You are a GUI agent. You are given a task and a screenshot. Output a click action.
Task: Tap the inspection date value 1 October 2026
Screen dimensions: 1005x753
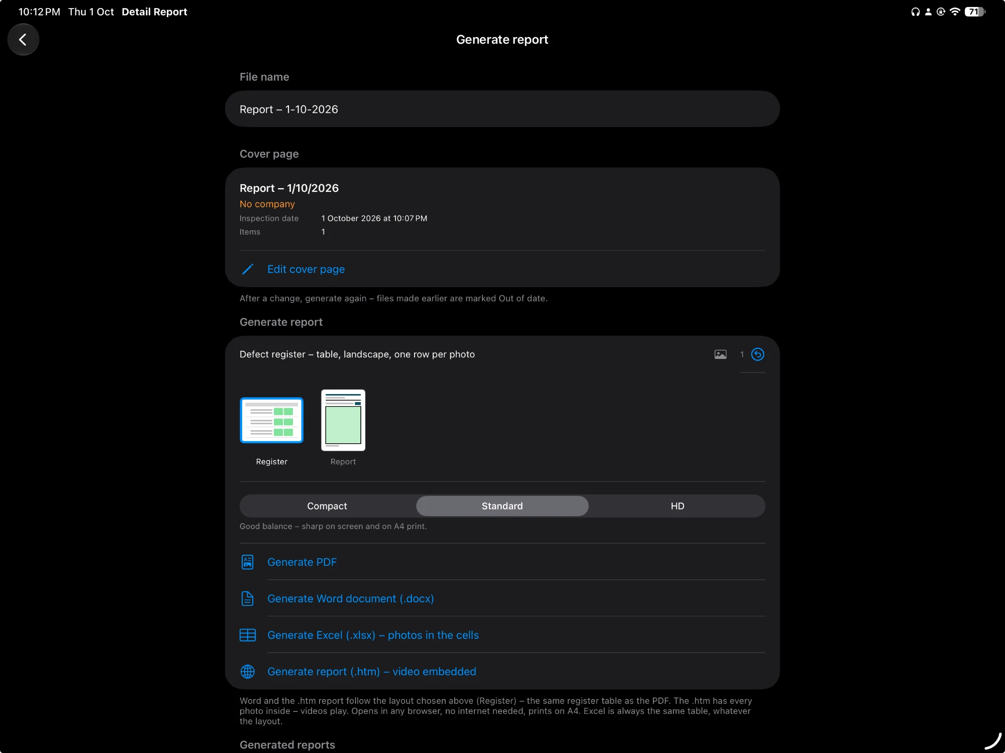(x=374, y=218)
